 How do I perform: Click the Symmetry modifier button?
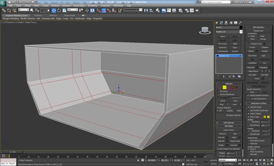223,47
